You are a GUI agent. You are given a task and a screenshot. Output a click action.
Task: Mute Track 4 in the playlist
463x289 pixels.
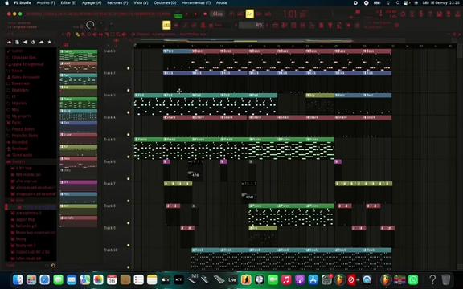[x=128, y=135]
